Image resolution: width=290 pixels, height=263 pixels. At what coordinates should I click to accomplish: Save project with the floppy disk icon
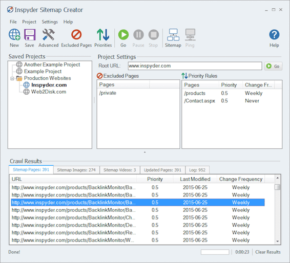[30, 34]
